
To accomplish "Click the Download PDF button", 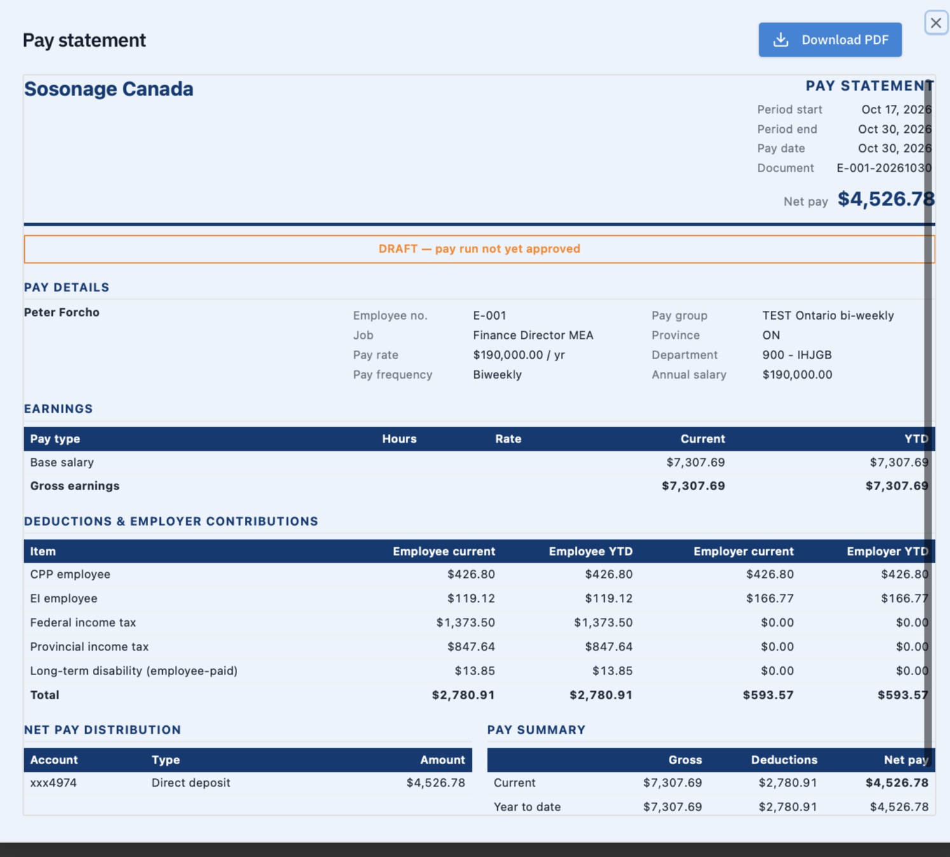I will coord(830,40).
